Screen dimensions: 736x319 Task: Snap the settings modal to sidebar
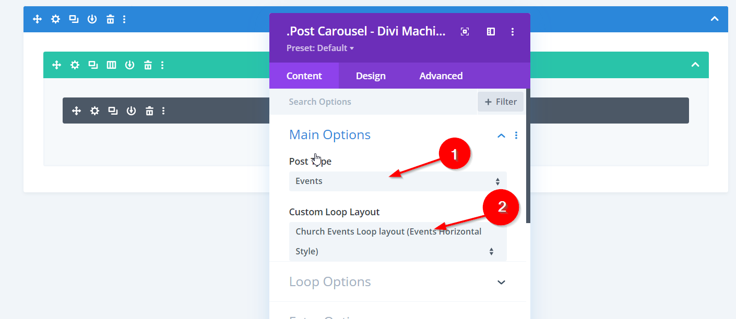pyautogui.click(x=491, y=32)
